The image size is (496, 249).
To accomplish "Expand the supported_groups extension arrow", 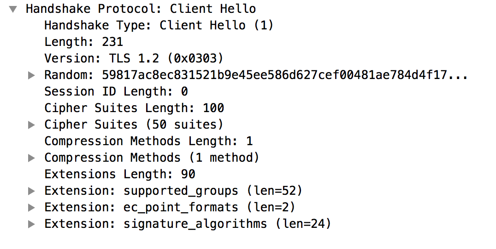I will pyautogui.click(x=31, y=191).
